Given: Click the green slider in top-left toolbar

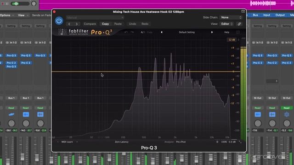Looking at the screenshot, I should [x=20, y=4].
